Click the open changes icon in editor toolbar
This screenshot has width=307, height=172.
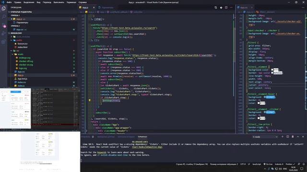click(215, 8)
